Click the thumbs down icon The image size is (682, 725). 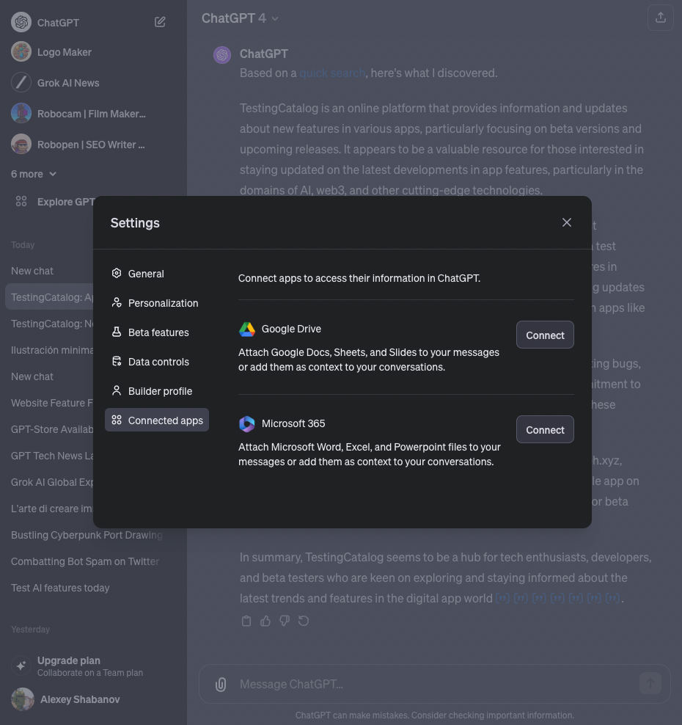[x=285, y=621]
